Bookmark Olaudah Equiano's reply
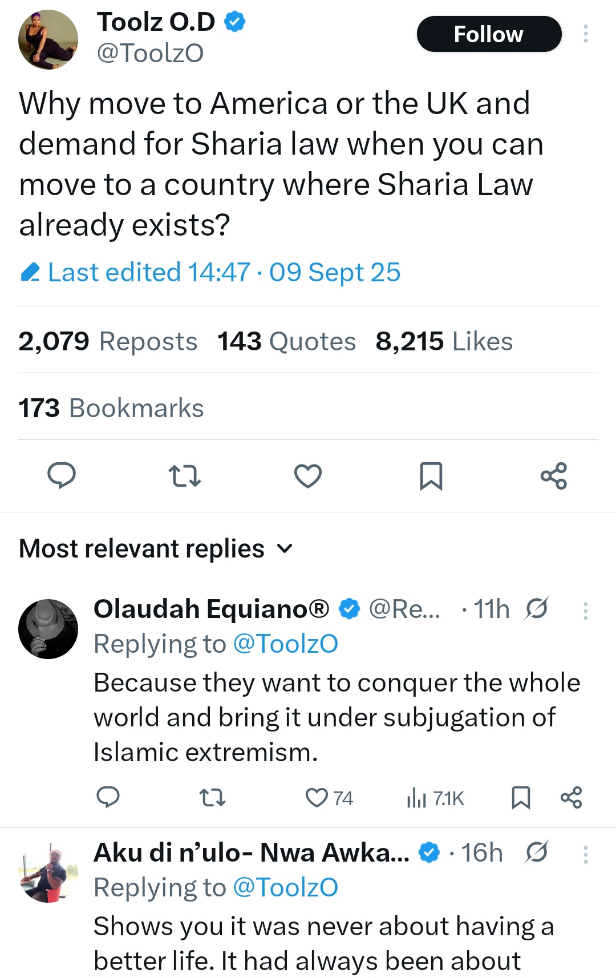This screenshot has width=616, height=978. coord(521,798)
